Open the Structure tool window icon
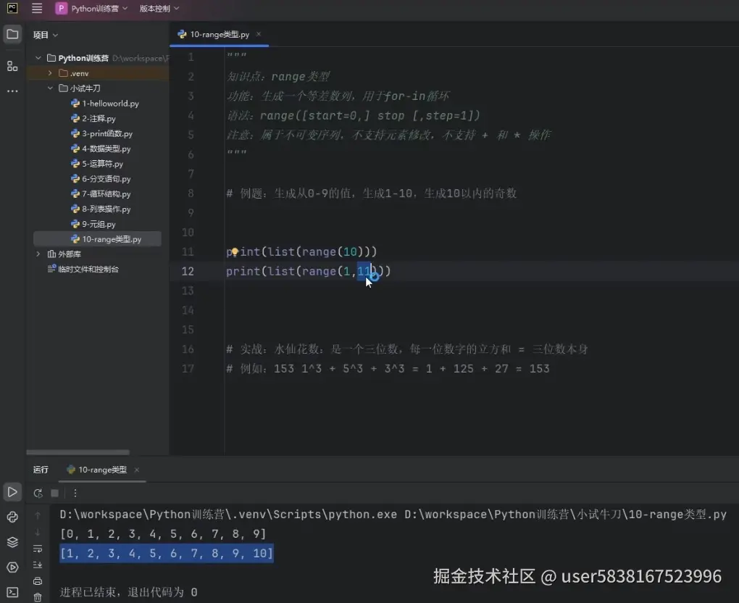The width and height of the screenshot is (739, 603). coord(12,66)
